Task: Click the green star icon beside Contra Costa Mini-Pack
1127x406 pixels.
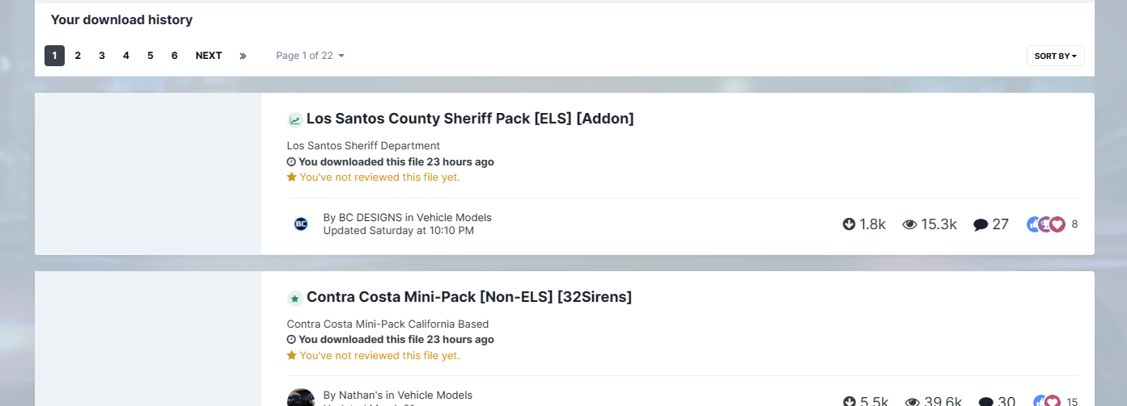Action: click(x=294, y=299)
